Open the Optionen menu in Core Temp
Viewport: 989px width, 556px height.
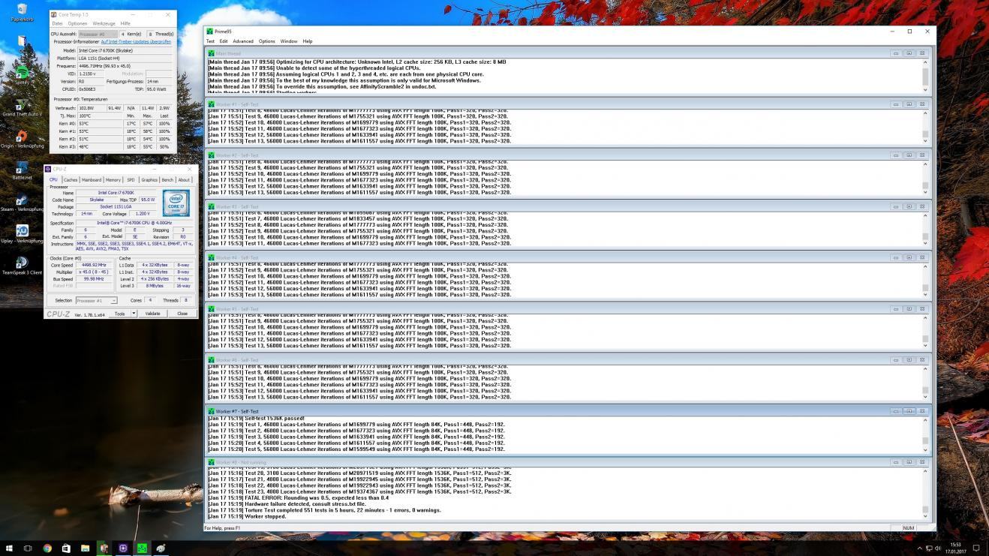[77, 23]
